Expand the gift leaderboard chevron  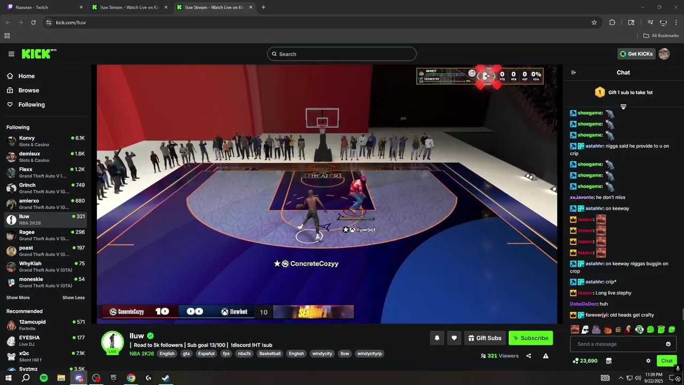click(x=623, y=106)
